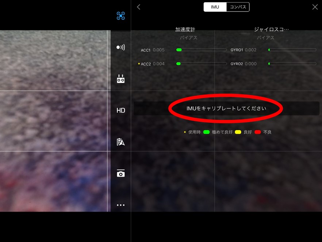
Task: Open the general settings three-dots icon
Action: tap(120, 205)
